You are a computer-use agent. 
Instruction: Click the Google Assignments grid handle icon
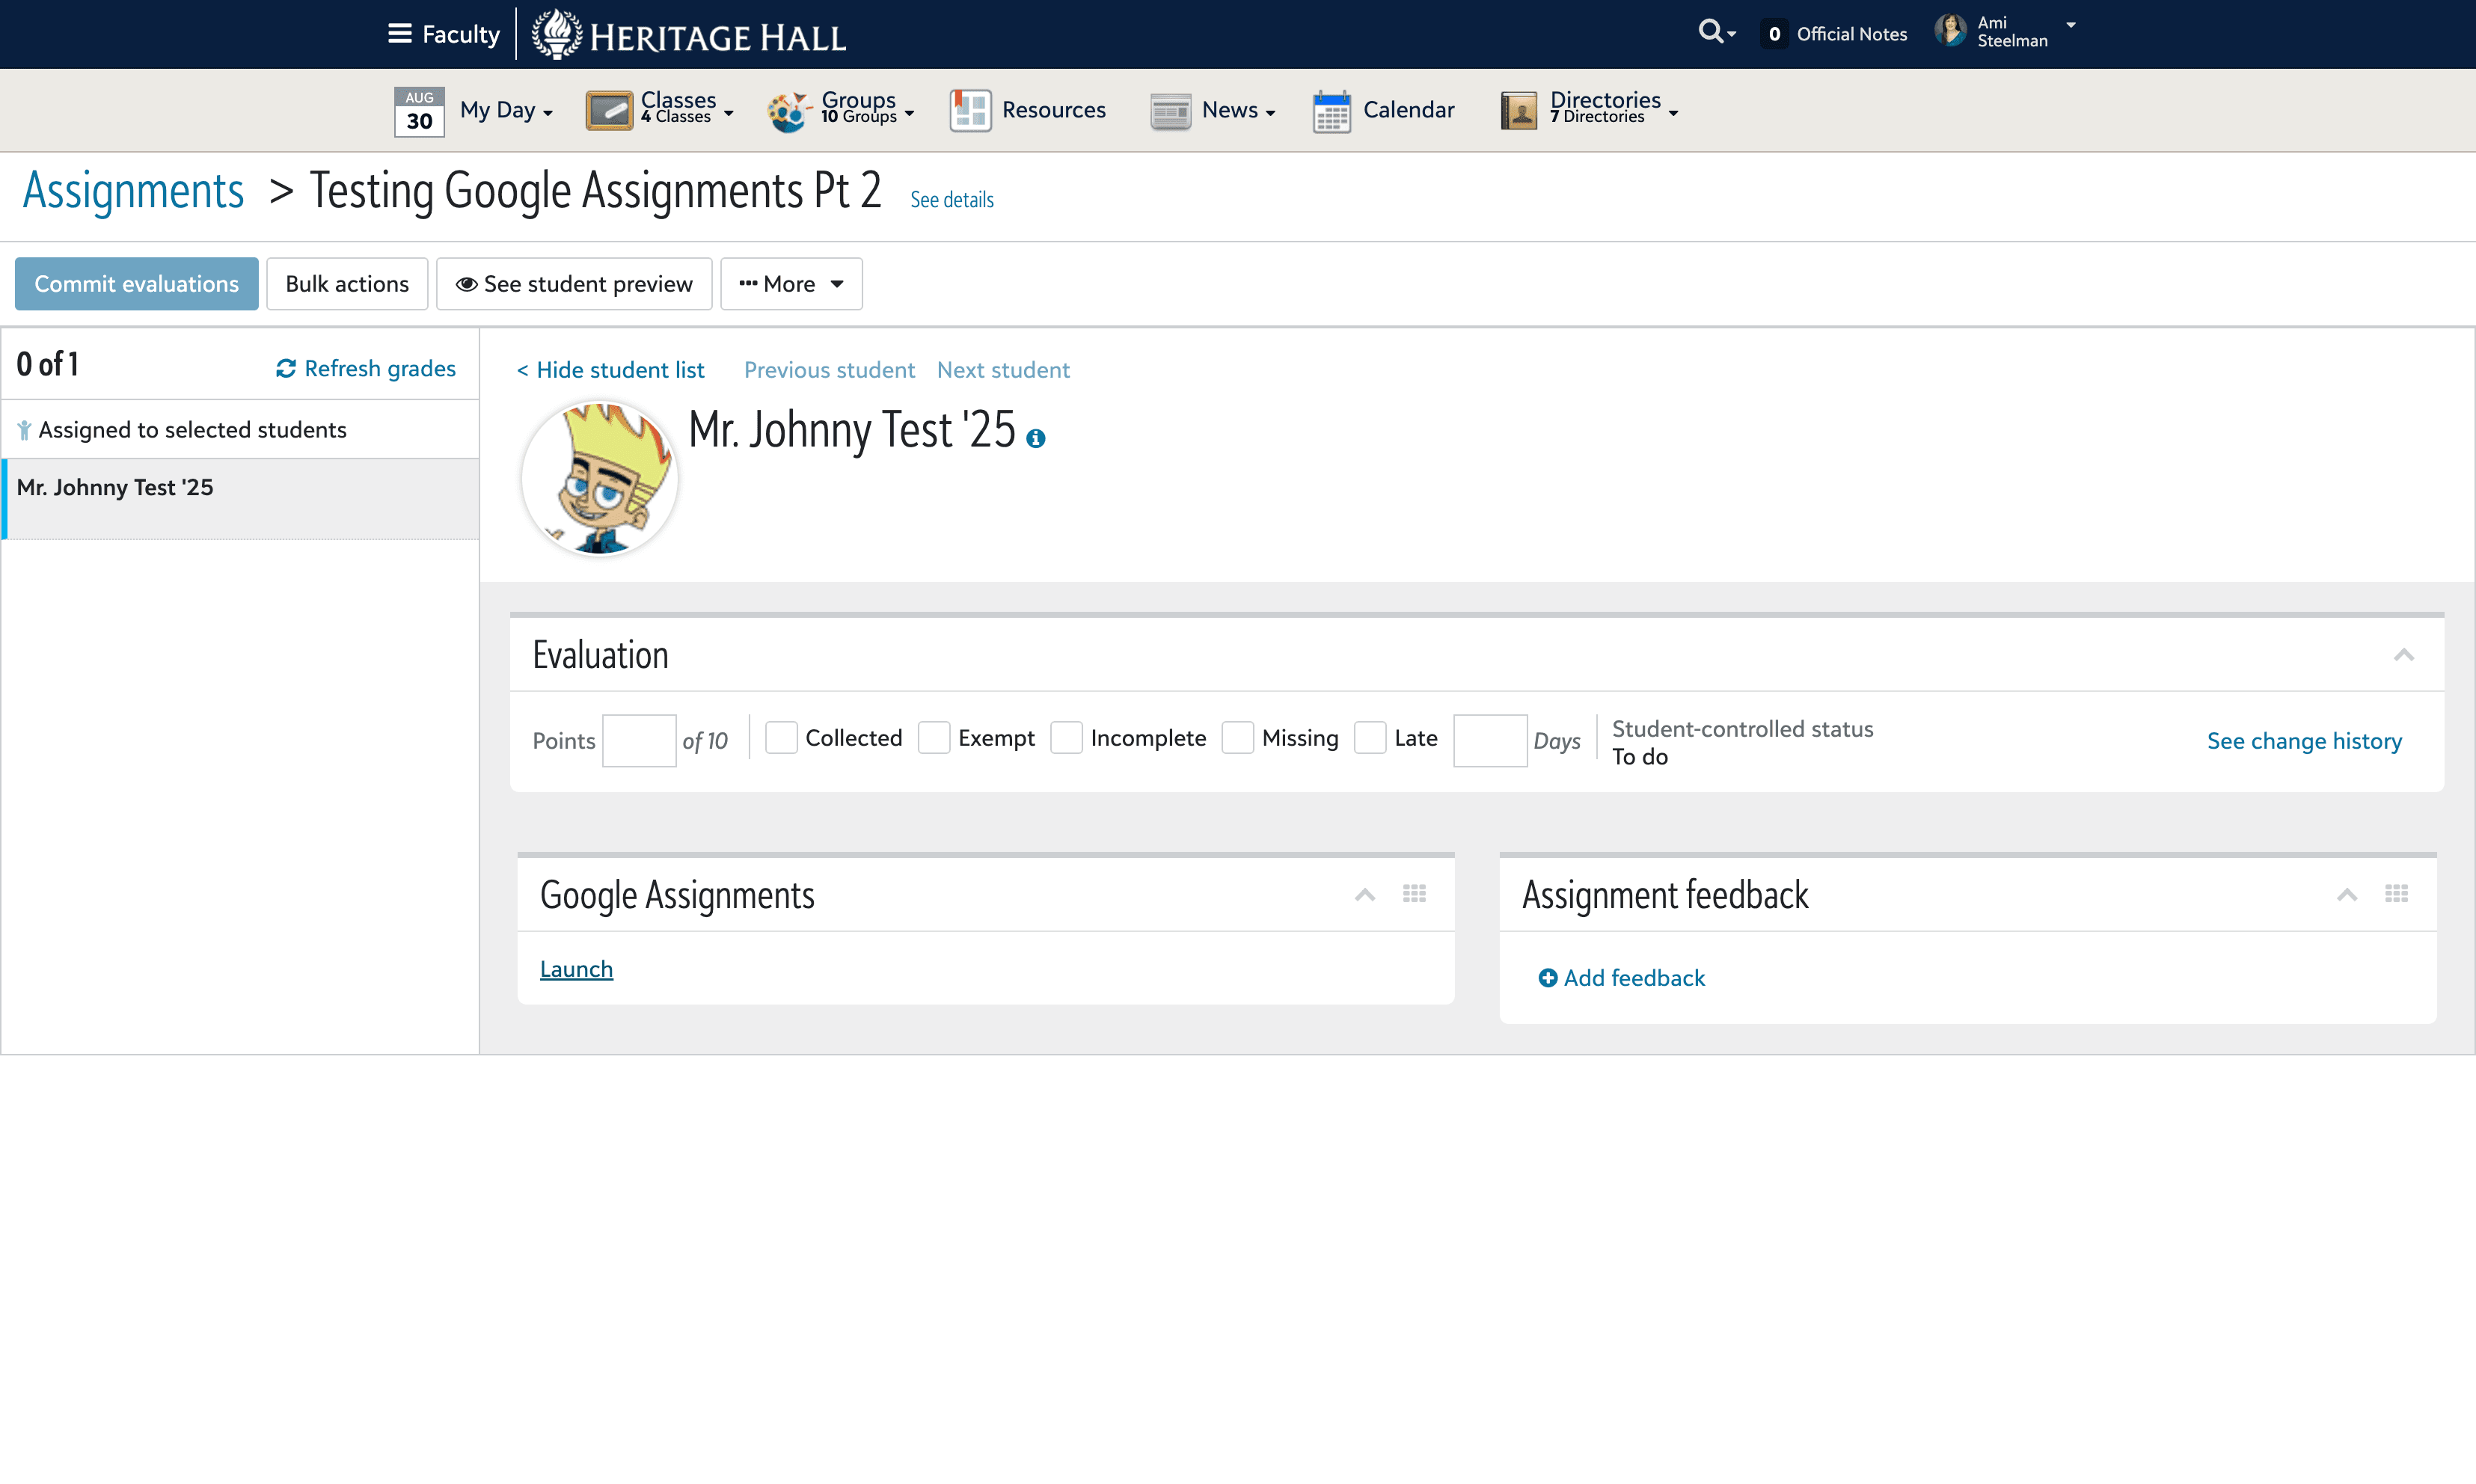pos(1414,893)
